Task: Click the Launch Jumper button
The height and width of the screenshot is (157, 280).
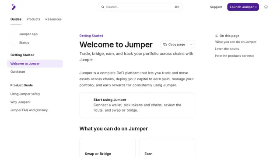Action: tap(243, 7)
